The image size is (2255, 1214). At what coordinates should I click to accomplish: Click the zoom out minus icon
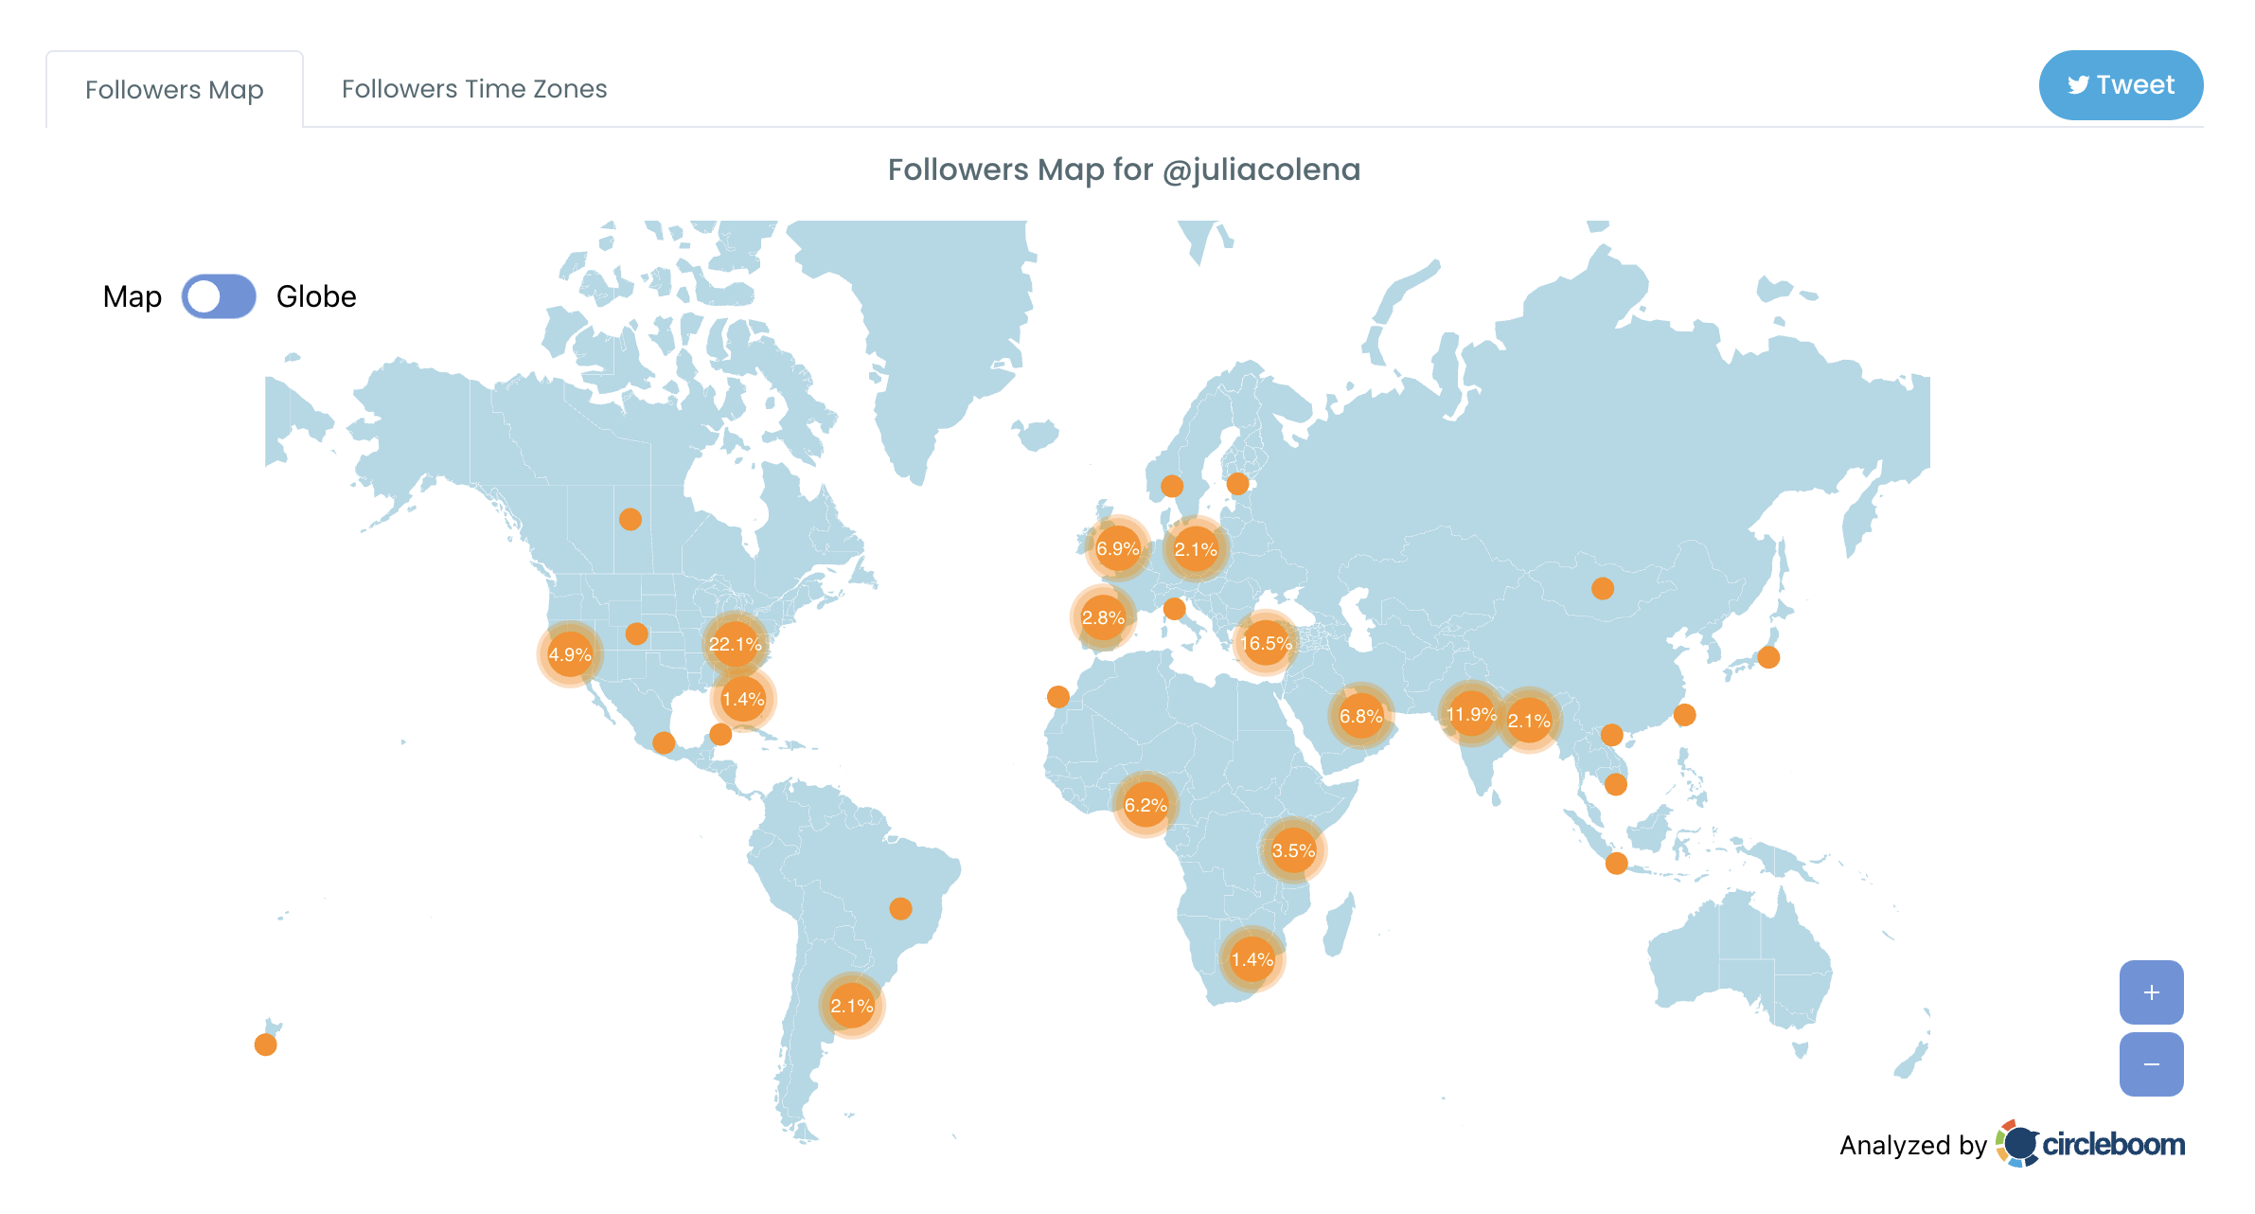(x=2151, y=1063)
